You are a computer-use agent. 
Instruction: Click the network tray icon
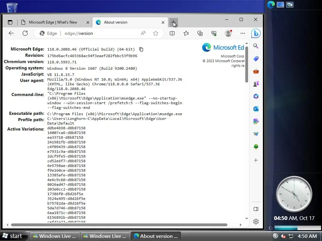pyautogui.click(x=291, y=236)
